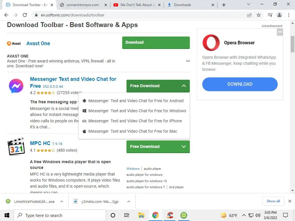Bookmark this page with the star icon
The width and height of the screenshot is (295, 221).
pos(259,15)
